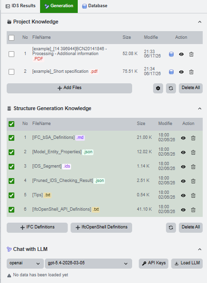Viewport: 207px width, 283px height.
Task: Tick the select-all checkbox in Project Knowledge header
Action: (11, 38)
